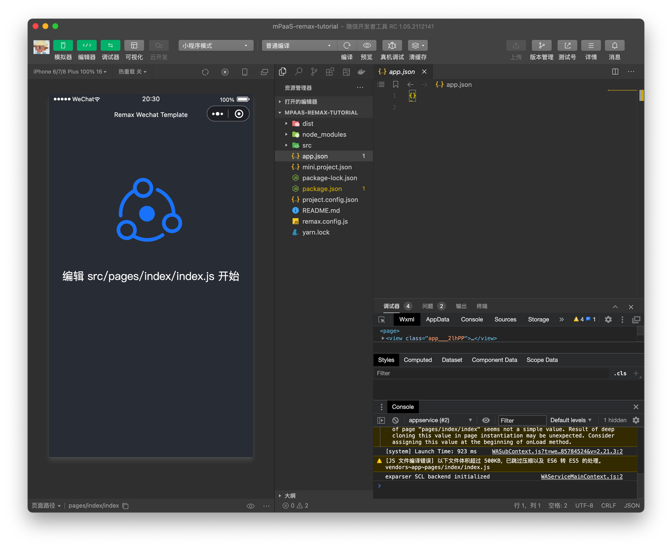Select the AppData devtools tab
The height and width of the screenshot is (549, 672).
438,319
